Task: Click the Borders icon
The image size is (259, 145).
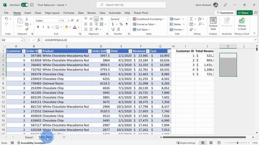Action: (57, 27)
